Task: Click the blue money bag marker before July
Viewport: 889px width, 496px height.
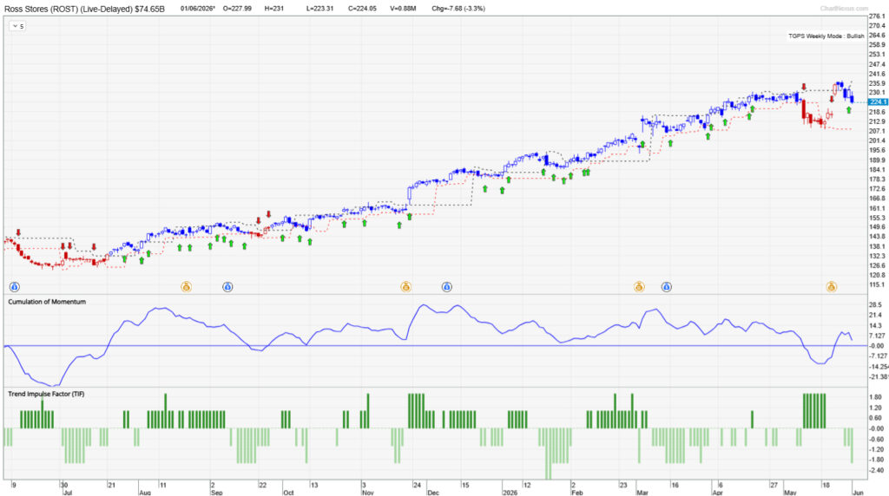Action: click(15, 287)
